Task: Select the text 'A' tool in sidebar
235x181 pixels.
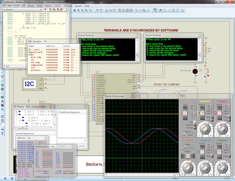Action: (2, 101)
